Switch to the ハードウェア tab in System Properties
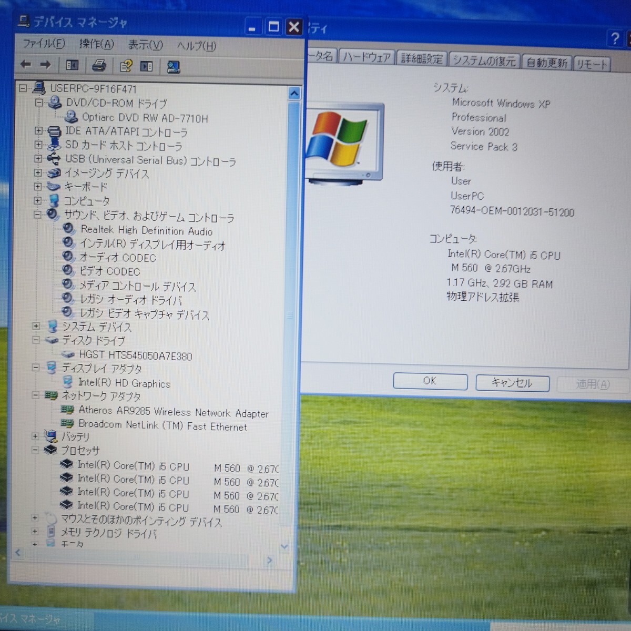 point(367,57)
